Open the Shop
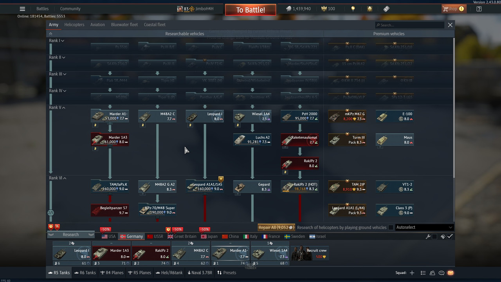Viewport: 501px width, 282px height. 453,9
